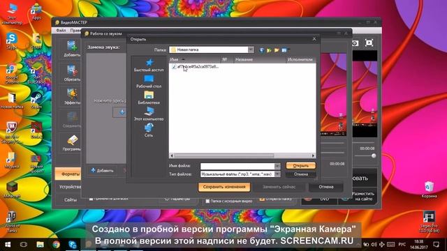Close the Открыть dialog
Viewport: 447px width, 251px height.
[314, 39]
